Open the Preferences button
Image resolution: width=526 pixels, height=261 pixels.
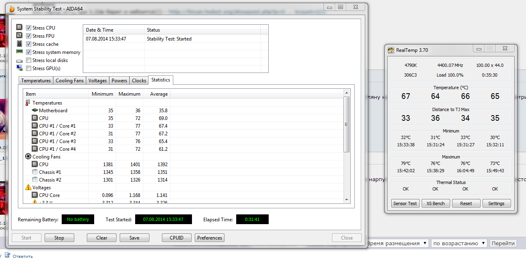point(209,238)
